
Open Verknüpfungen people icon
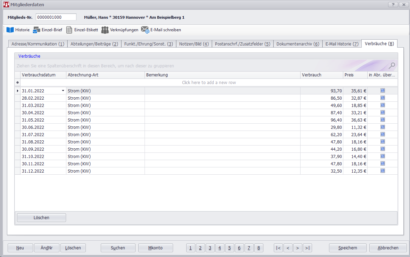coord(105,30)
